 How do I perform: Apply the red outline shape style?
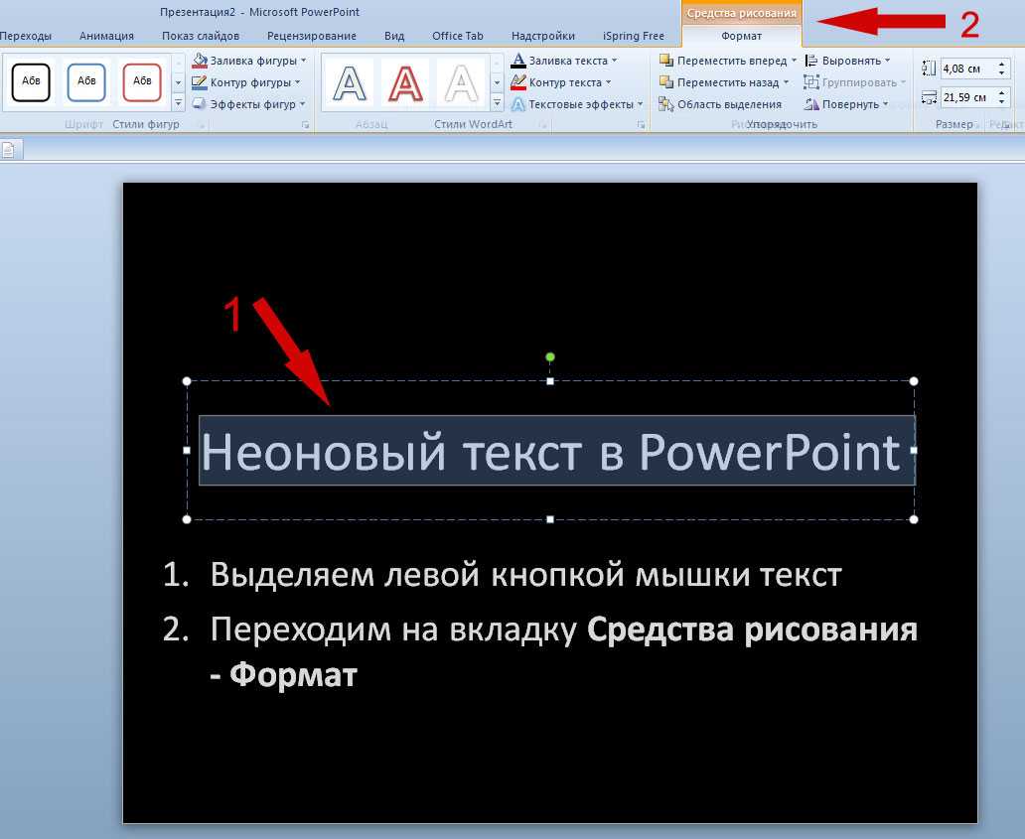142,81
